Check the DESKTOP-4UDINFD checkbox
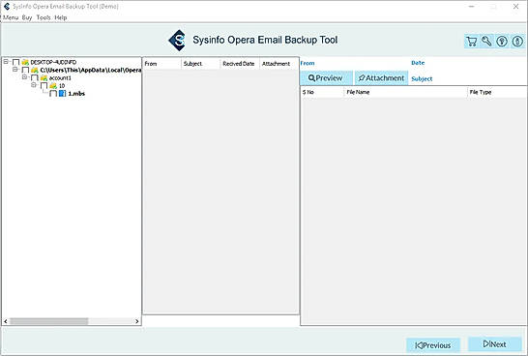Screen dimensions: 528x356 [x=15, y=62]
